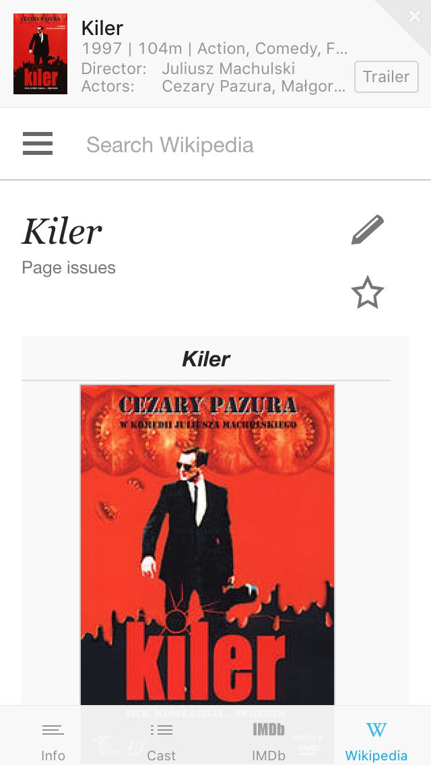Tap the pencil edit icon

(x=368, y=230)
